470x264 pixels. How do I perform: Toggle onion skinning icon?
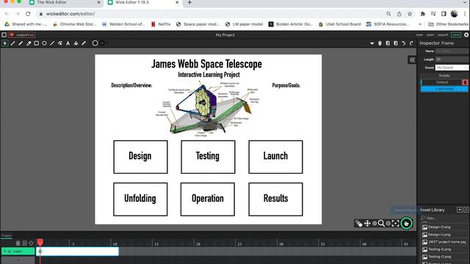click(x=359, y=223)
